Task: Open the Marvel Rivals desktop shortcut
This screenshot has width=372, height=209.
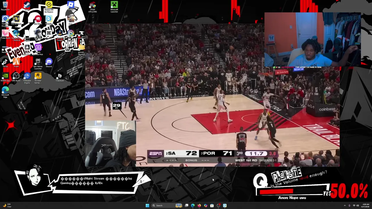Action: [x=16, y=20]
